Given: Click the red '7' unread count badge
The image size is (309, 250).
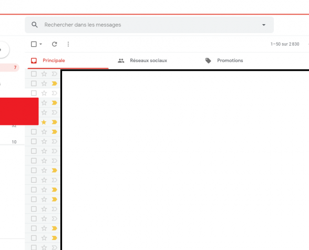Looking at the screenshot, I should tap(15, 68).
